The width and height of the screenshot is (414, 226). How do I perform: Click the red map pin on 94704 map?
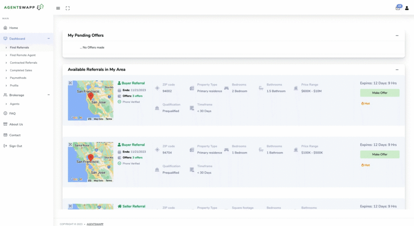(x=91, y=158)
